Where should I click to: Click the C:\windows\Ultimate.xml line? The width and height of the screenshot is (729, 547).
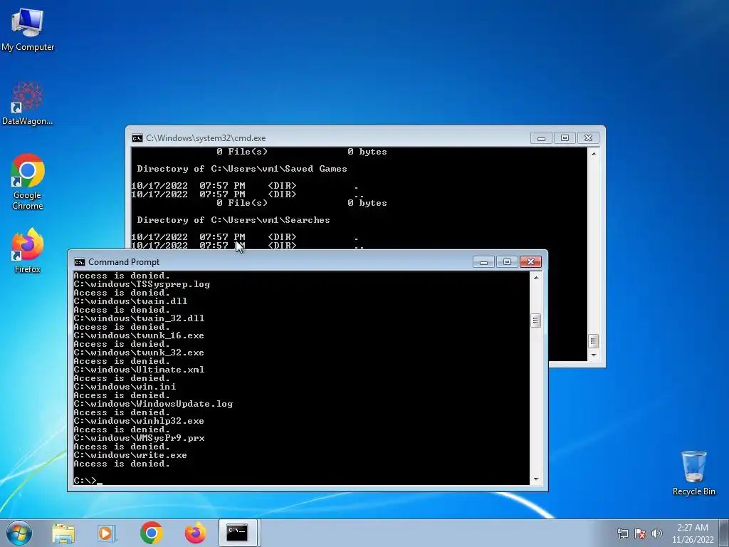tap(139, 370)
